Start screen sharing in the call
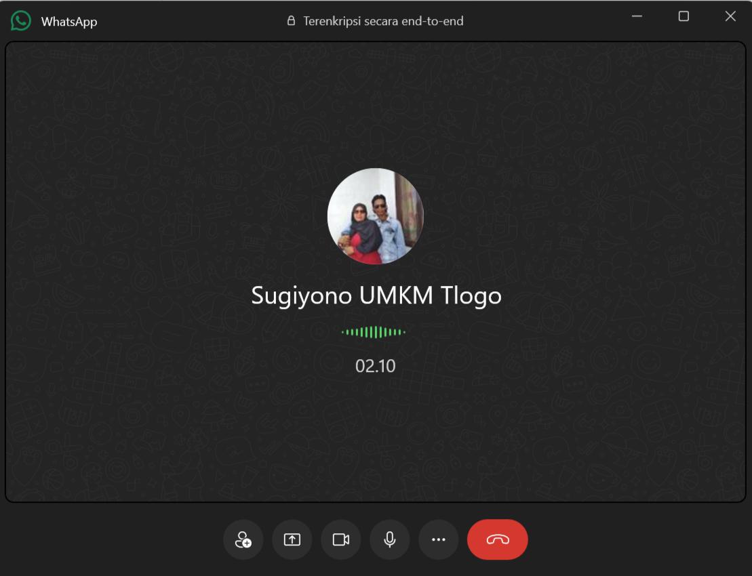Viewport: 752px width, 576px height. (292, 539)
